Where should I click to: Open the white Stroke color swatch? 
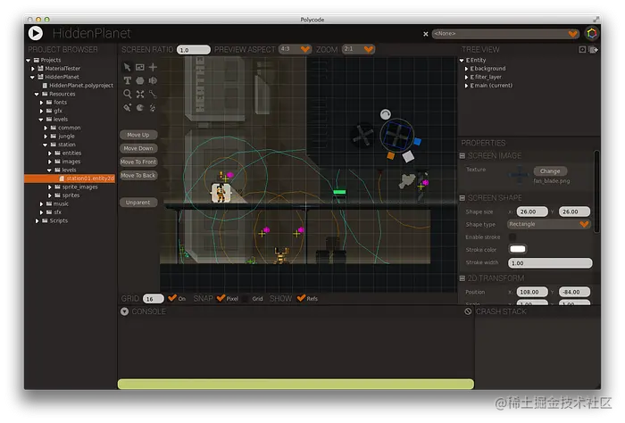click(x=518, y=249)
